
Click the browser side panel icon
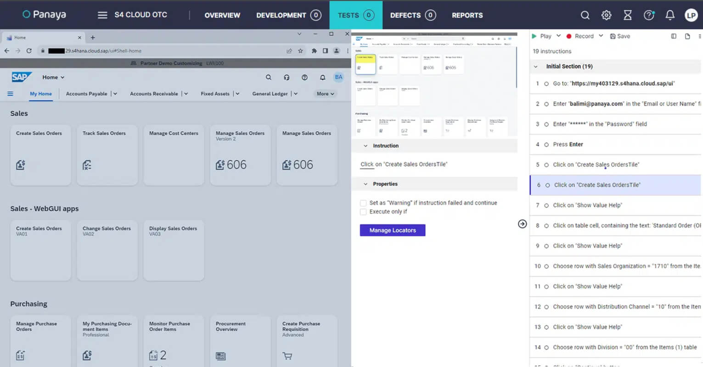pos(325,51)
